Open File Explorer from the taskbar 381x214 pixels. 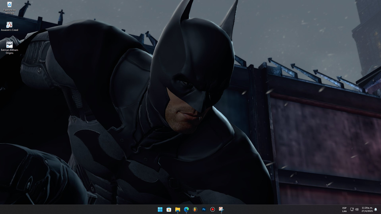coord(178,210)
